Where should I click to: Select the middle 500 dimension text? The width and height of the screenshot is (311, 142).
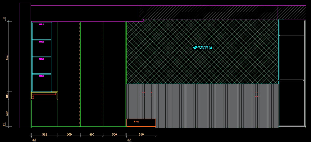point(92,134)
